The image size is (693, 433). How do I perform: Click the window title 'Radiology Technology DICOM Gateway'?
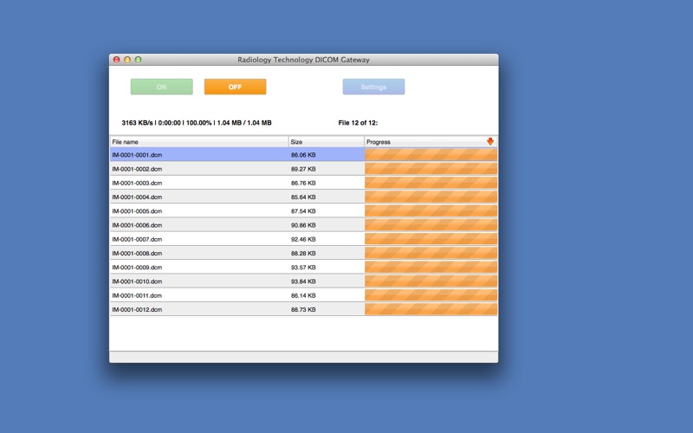304,60
